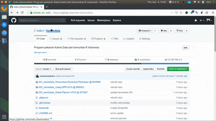The height and width of the screenshot is (121, 216).
Task: Open Issues in the top navigation
Action: click(91, 20)
